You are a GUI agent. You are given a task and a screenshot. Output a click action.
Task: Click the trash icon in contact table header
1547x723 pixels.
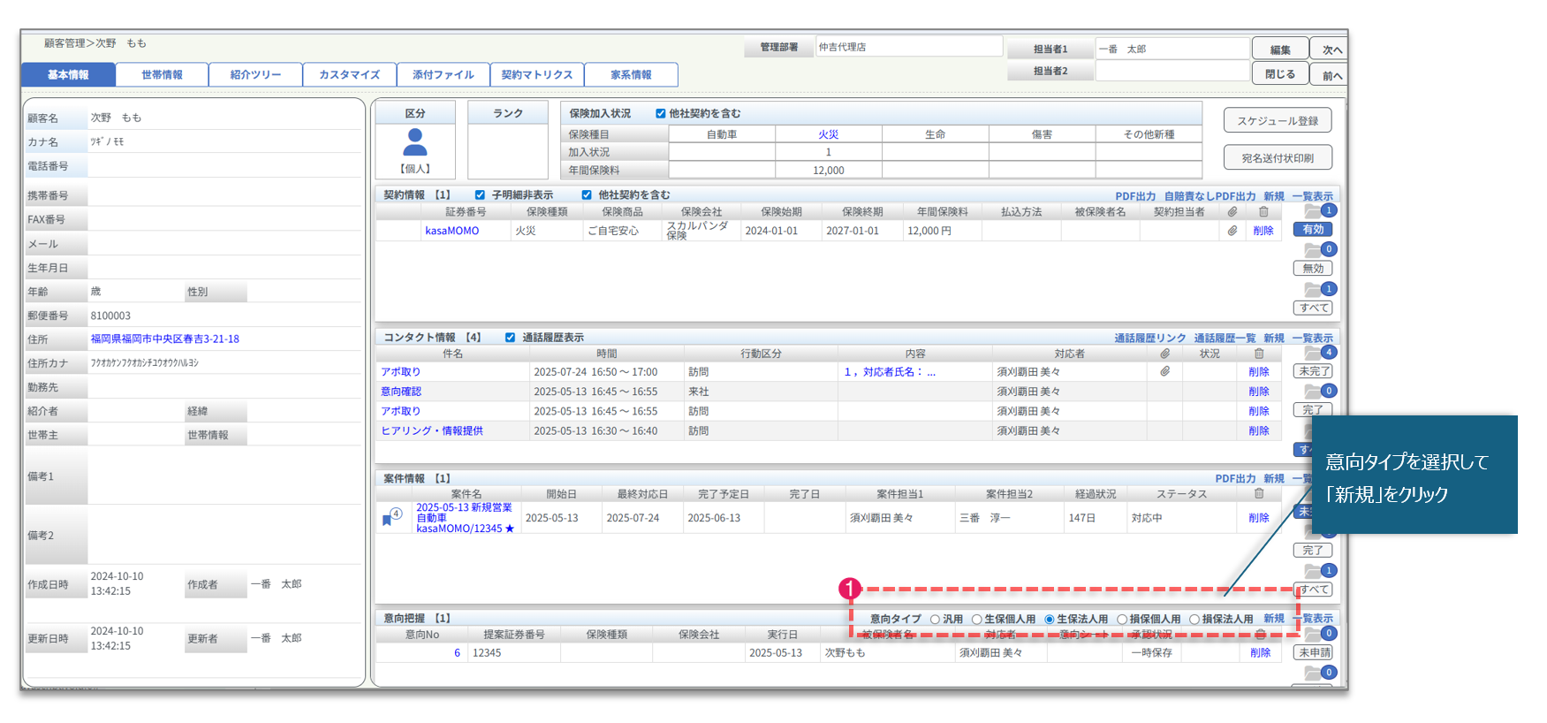pos(1259,354)
